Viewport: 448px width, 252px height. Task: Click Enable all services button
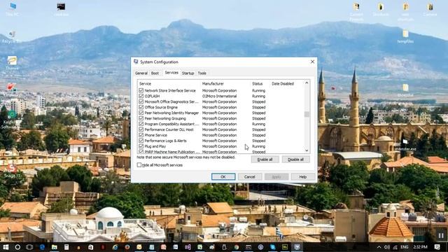(x=265, y=160)
